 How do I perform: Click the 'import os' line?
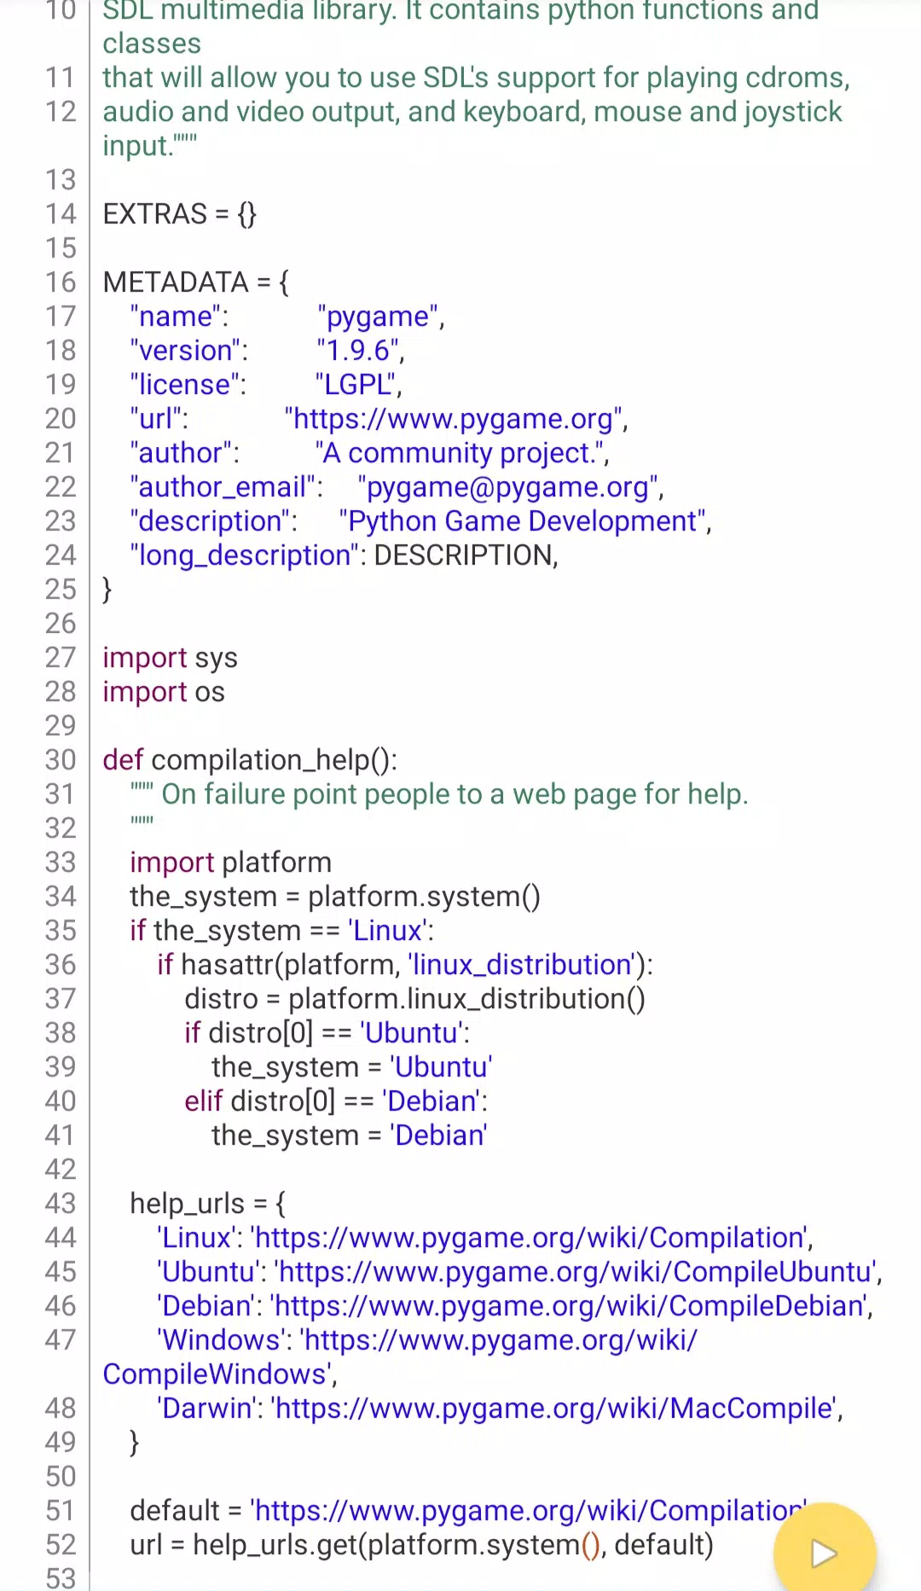click(164, 692)
